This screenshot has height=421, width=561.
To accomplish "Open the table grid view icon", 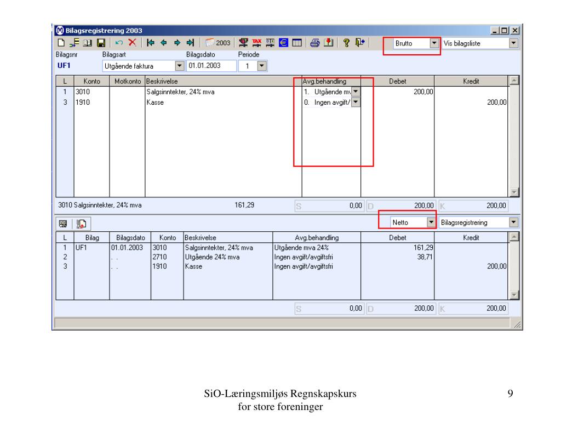I will click(x=297, y=43).
